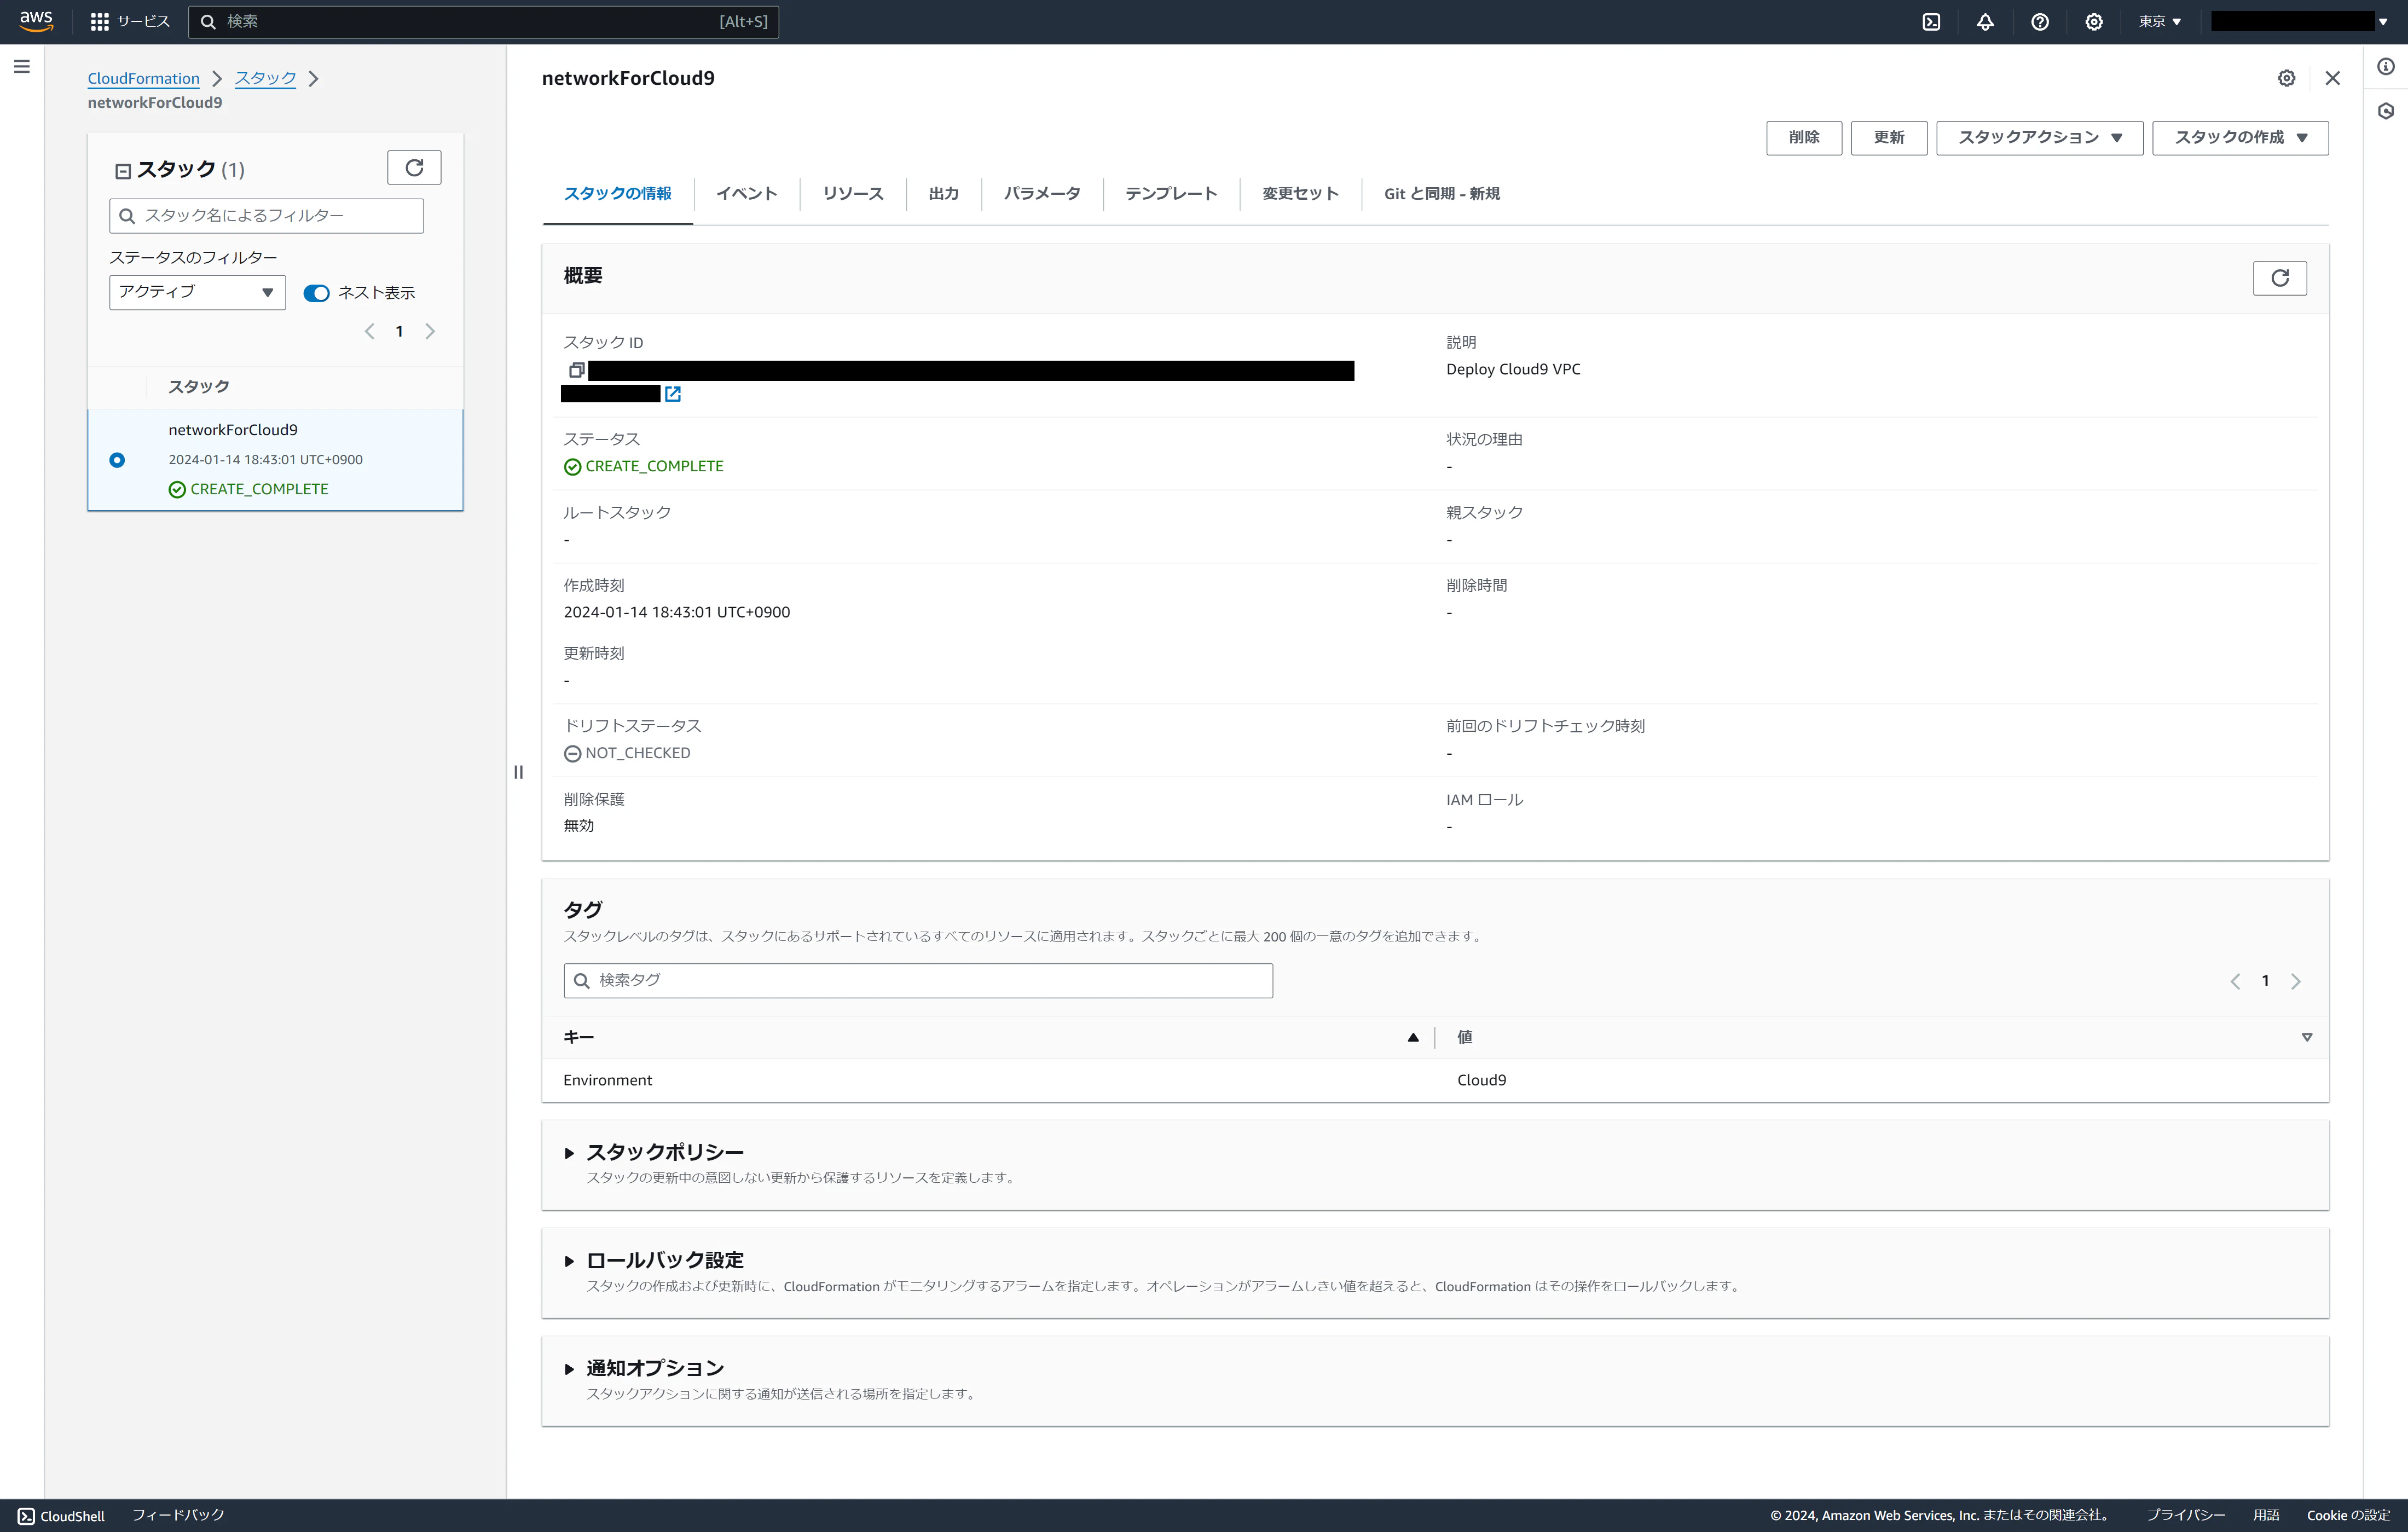
Task: Select the スタックの情報 tab
Action: click(617, 194)
